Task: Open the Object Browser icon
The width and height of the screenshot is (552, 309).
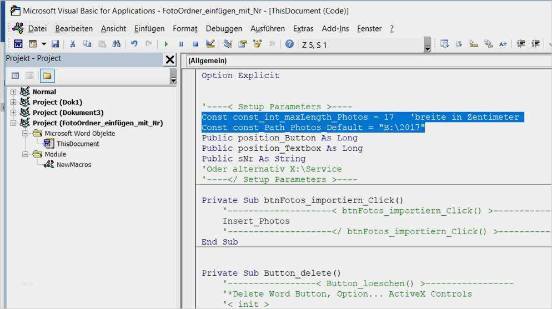Action: pyautogui.click(x=257, y=44)
